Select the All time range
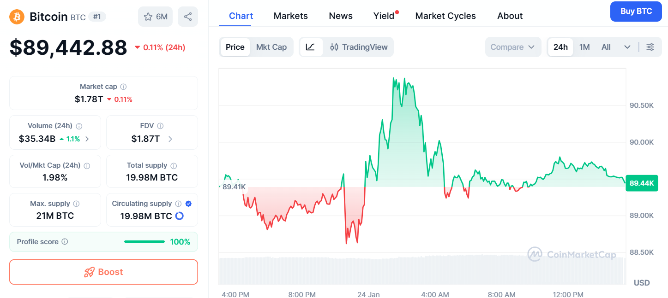Screen dimensions: 668x298 tap(606, 47)
